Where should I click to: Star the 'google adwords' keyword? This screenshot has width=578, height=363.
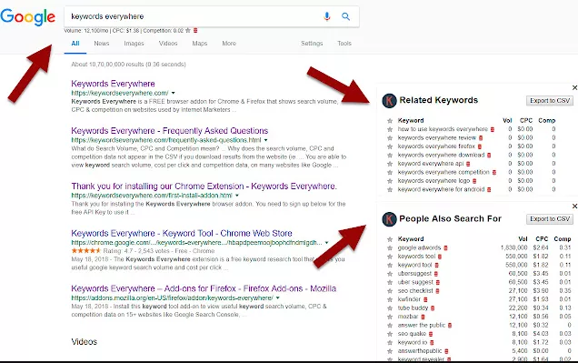pos(390,247)
